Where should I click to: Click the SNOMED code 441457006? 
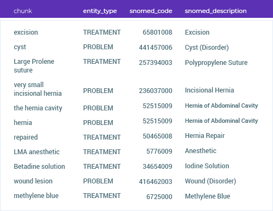pos(155,48)
